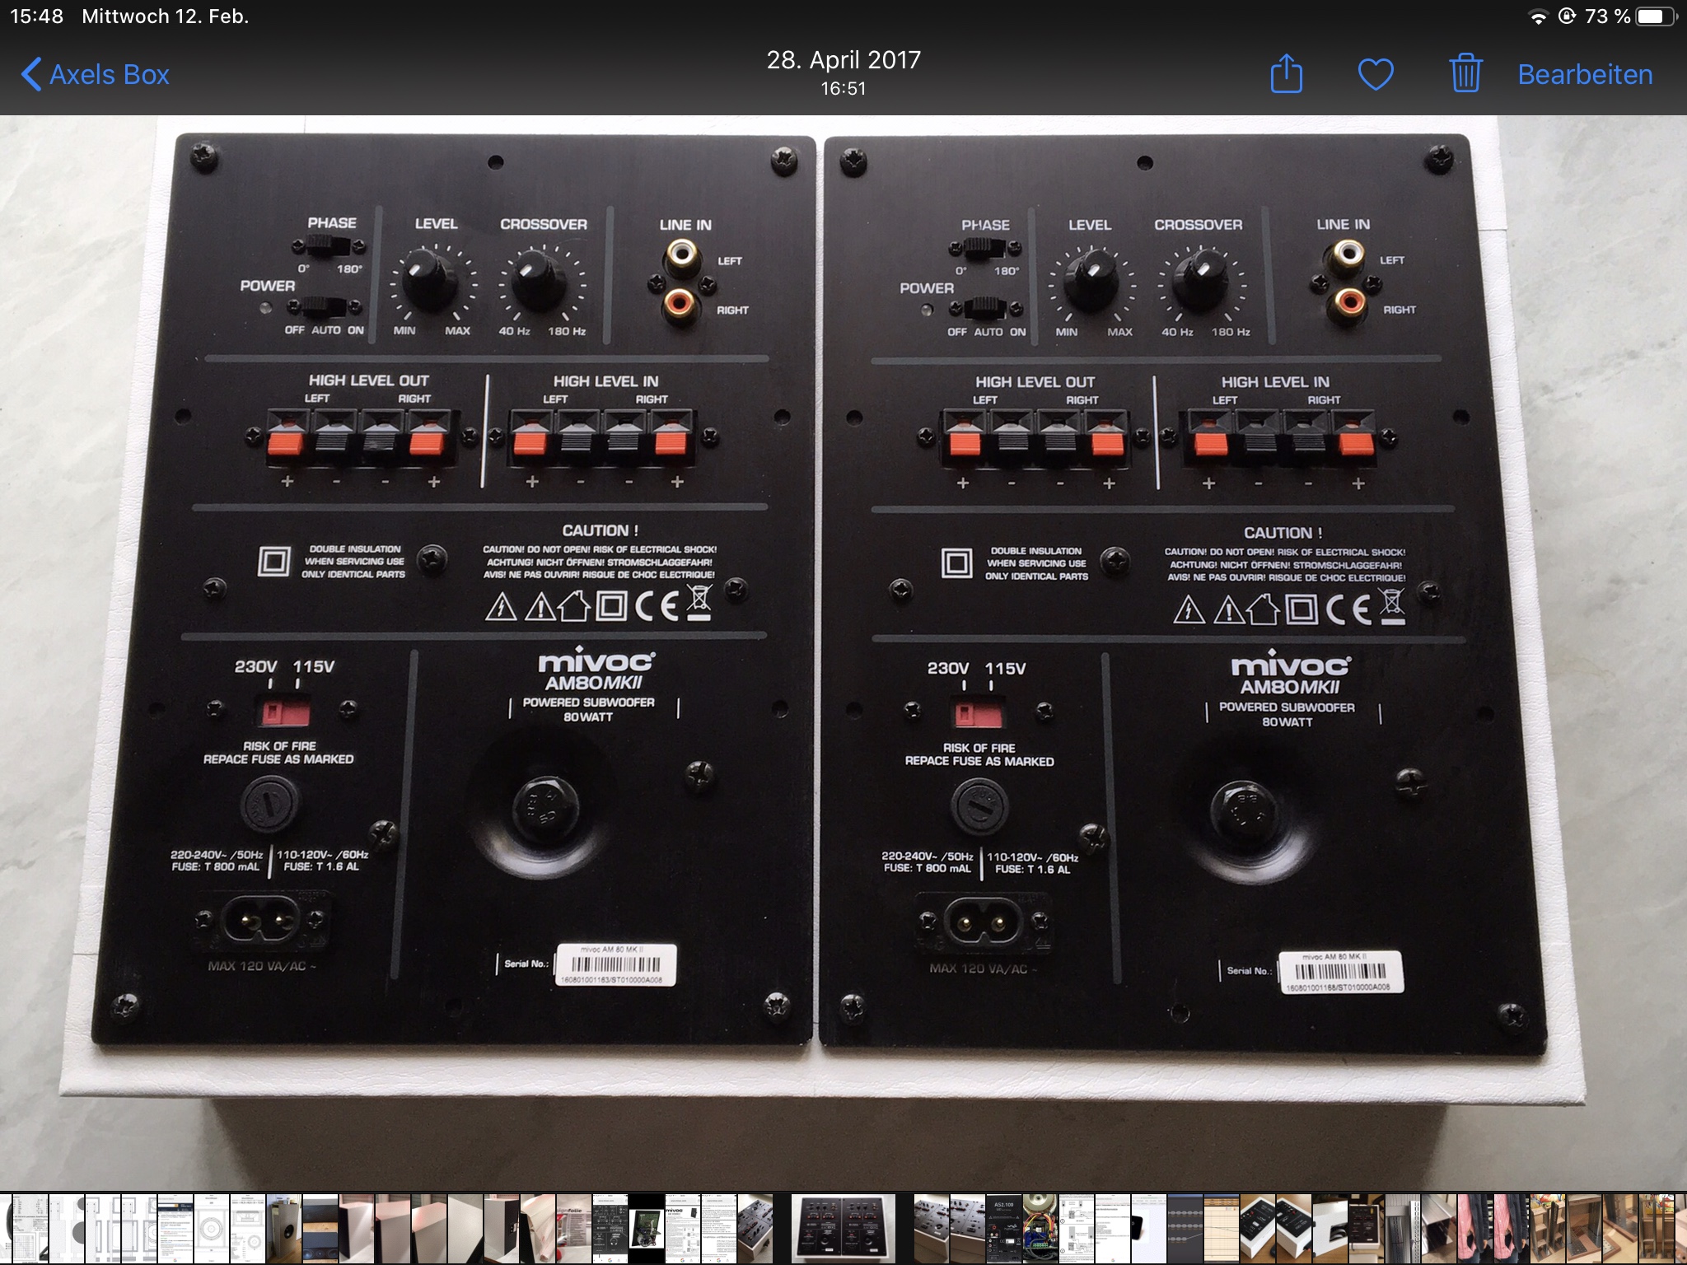Tap the battery icon showing 73 %
Screen dimensions: 1687x1265
coord(1656,16)
